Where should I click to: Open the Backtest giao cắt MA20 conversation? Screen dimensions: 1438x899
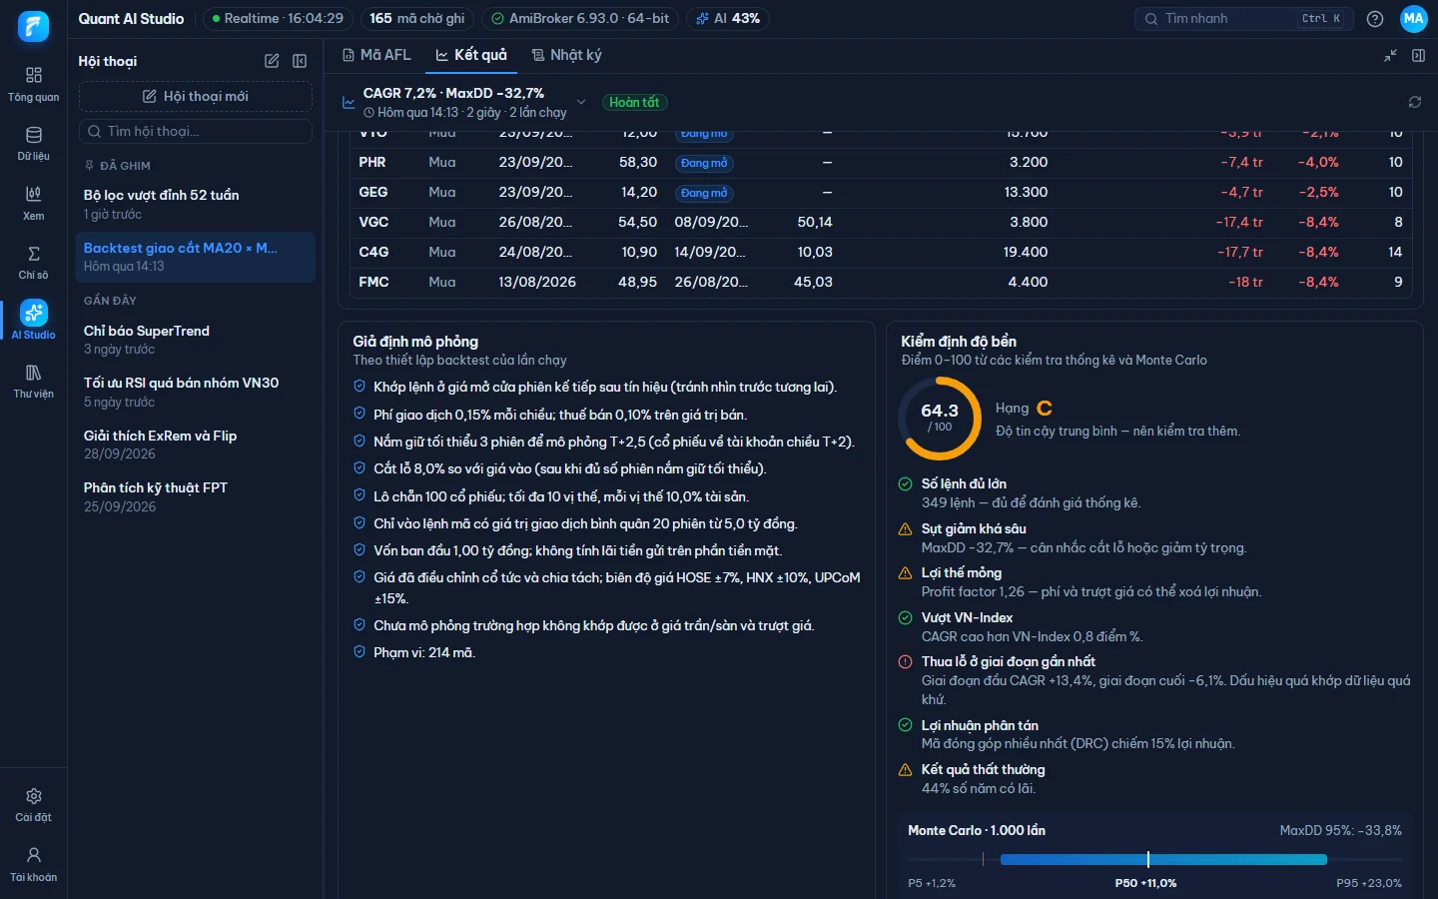pos(196,257)
